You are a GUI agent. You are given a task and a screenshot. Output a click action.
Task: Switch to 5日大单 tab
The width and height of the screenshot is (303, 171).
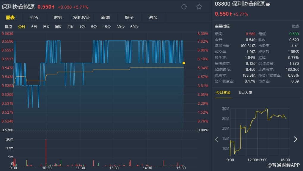point(246,93)
